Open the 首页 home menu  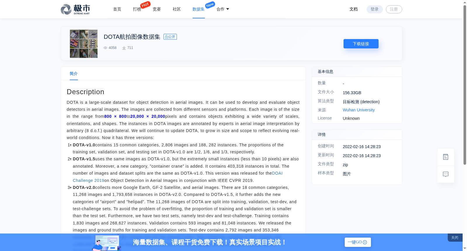[x=117, y=9]
